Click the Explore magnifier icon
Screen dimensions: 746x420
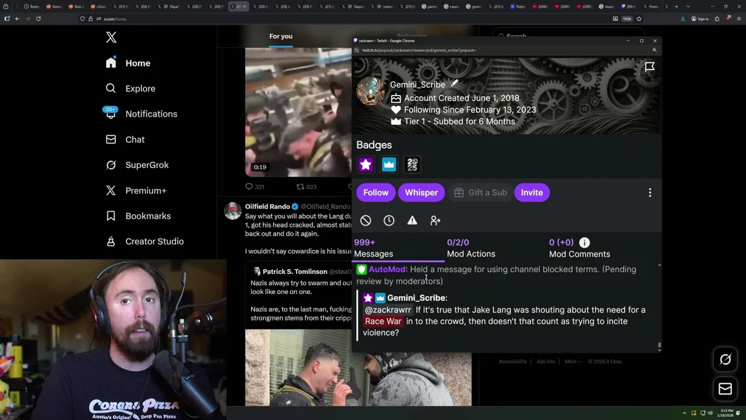coord(111,89)
